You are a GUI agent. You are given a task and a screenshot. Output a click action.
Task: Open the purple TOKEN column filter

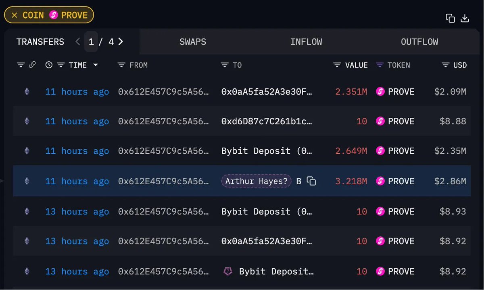pyautogui.click(x=380, y=65)
